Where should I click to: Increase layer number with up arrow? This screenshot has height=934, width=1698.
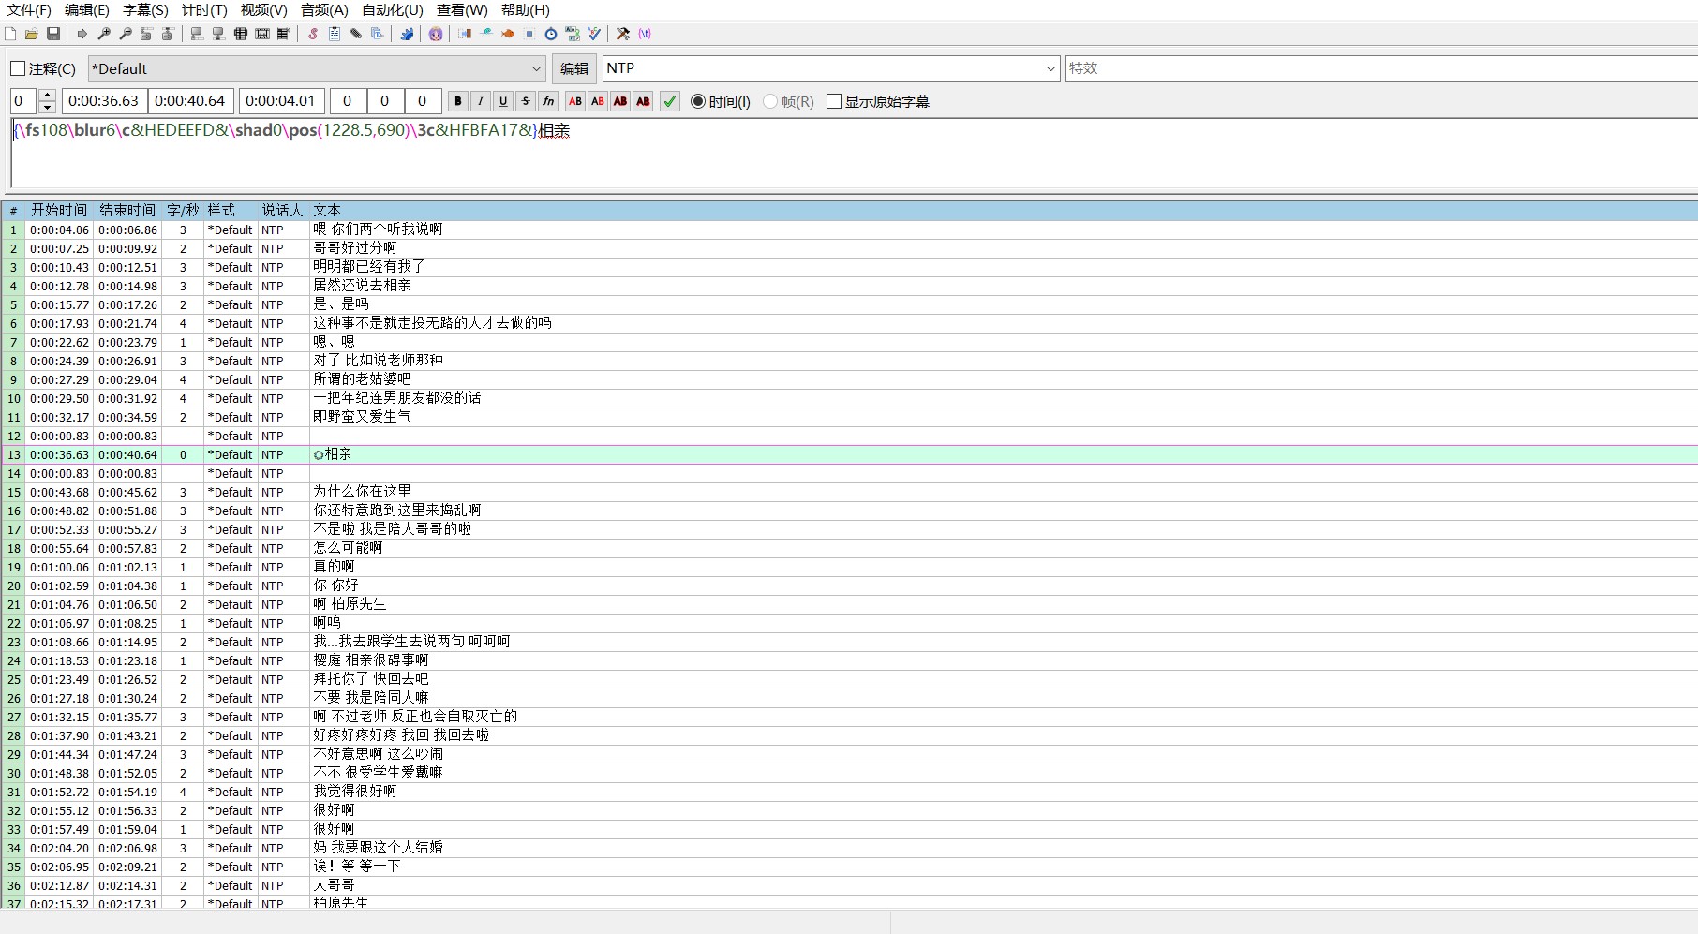point(48,95)
